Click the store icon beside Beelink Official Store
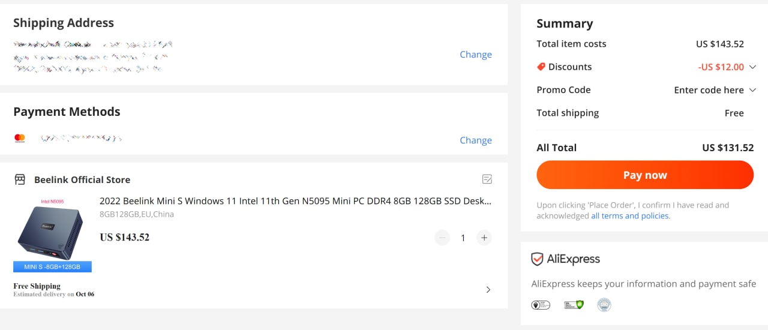768x330 pixels. [x=20, y=179]
